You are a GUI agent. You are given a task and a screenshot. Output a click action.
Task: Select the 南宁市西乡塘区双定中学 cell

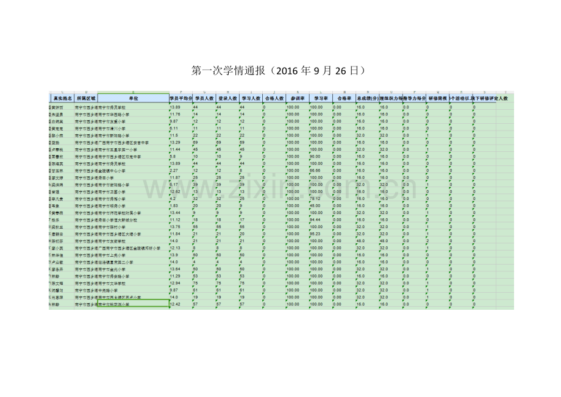click(134, 157)
